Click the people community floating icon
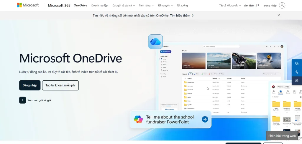302x144 pixels. click(x=297, y=81)
